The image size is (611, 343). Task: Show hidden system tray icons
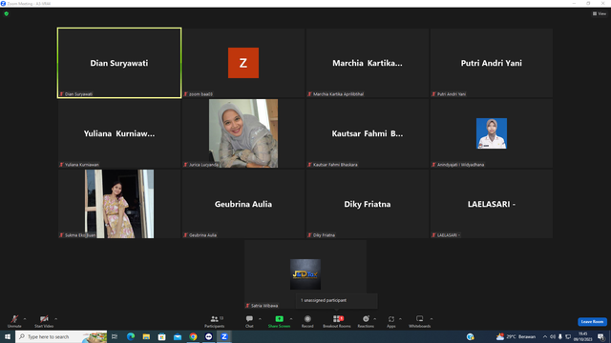[545, 336]
